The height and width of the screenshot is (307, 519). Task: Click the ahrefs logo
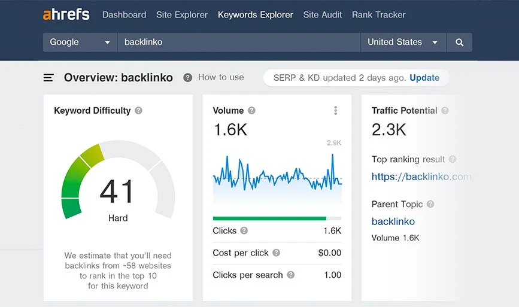pyautogui.click(x=66, y=14)
